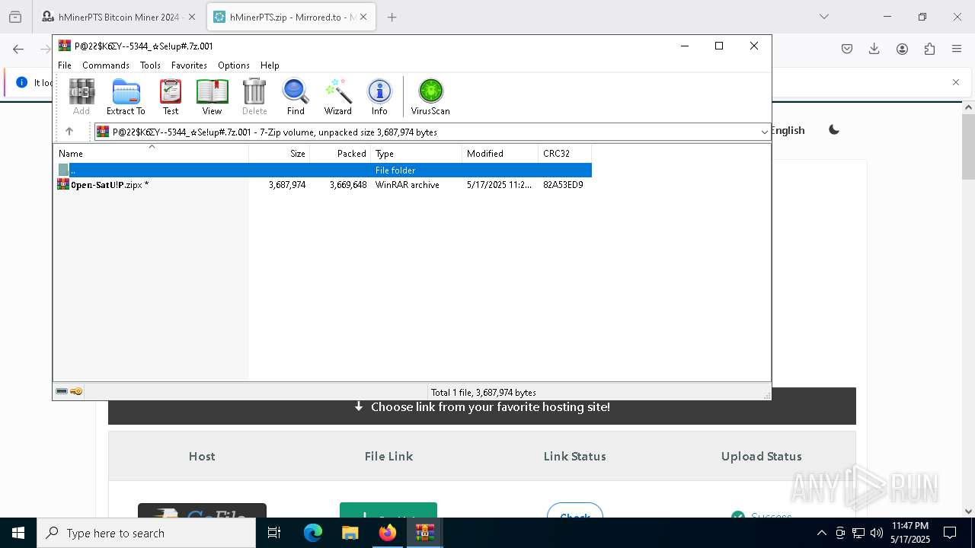Sort by Modified column header

click(x=500, y=154)
